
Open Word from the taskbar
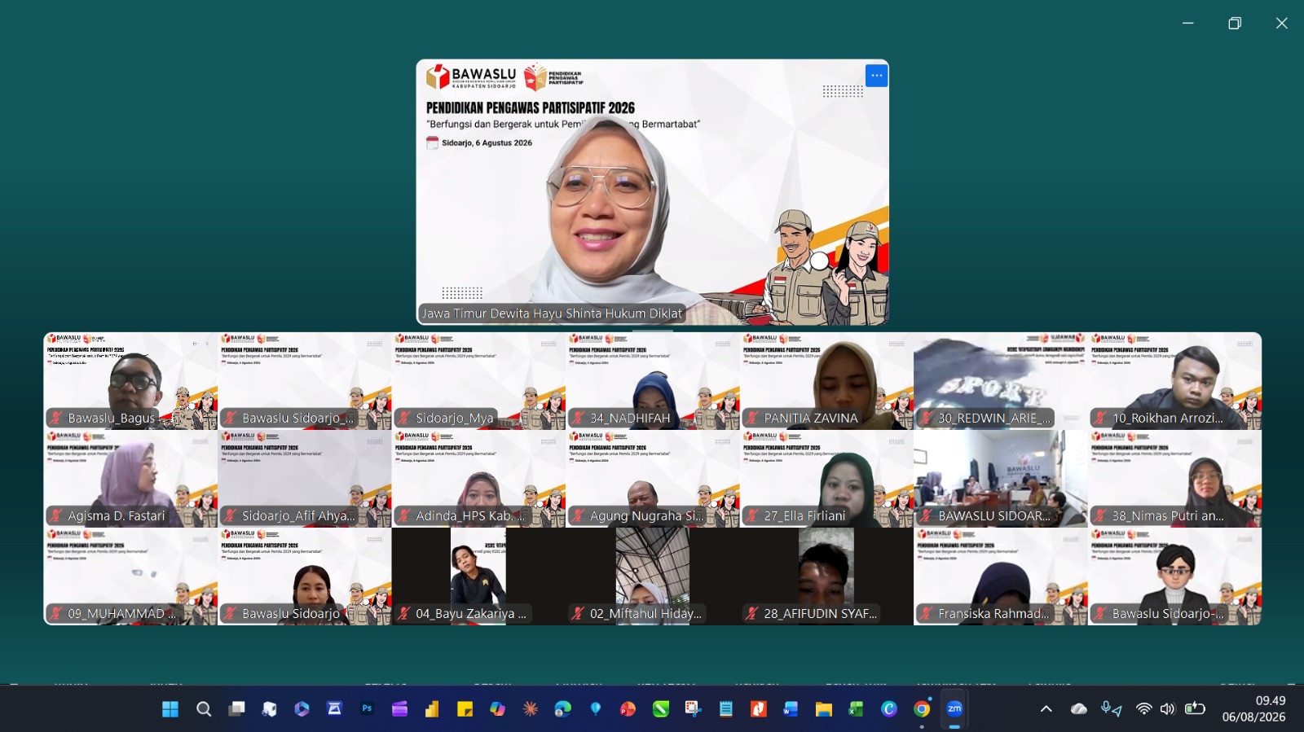point(791,709)
